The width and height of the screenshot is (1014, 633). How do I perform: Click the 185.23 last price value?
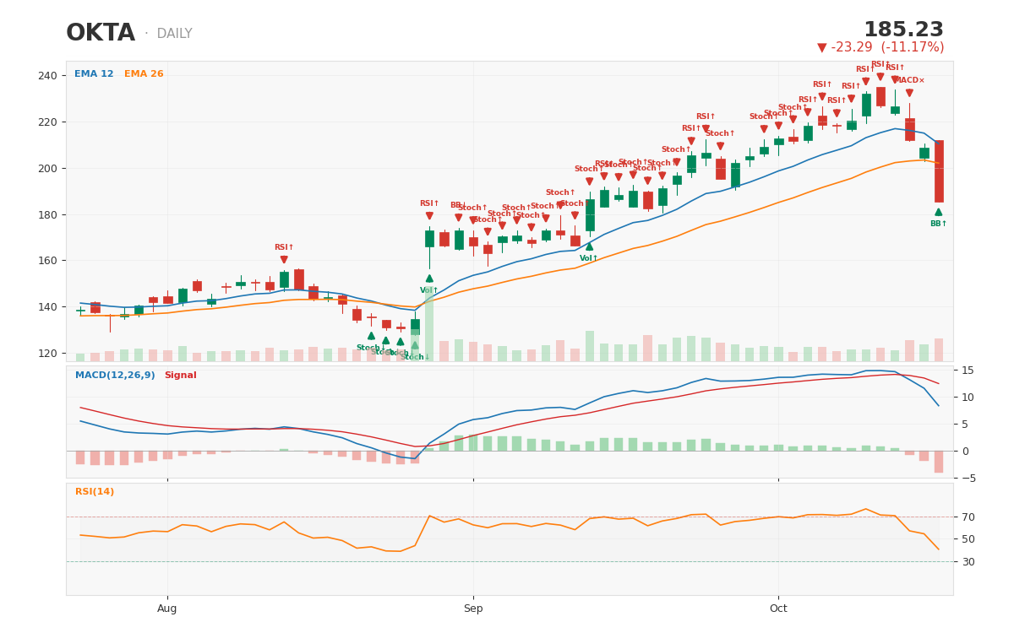(x=903, y=30)
